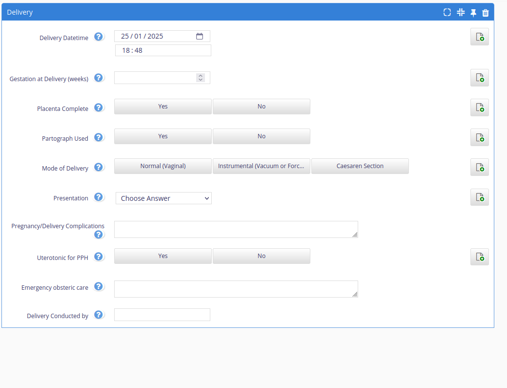
Task: Select Yes for Uterotonic for PPH
Action: [x=163, y=256]
